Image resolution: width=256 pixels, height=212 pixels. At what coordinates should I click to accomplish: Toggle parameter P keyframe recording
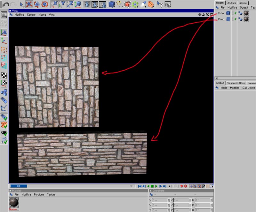[204, 186]
